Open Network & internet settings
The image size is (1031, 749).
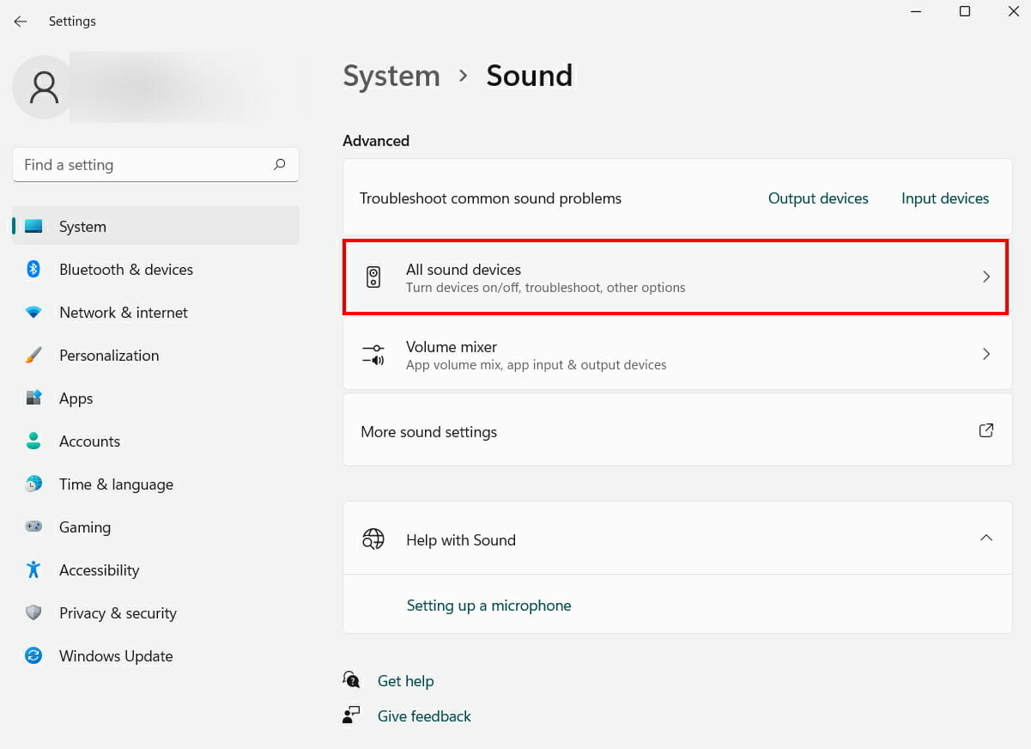tap(155, 313)
